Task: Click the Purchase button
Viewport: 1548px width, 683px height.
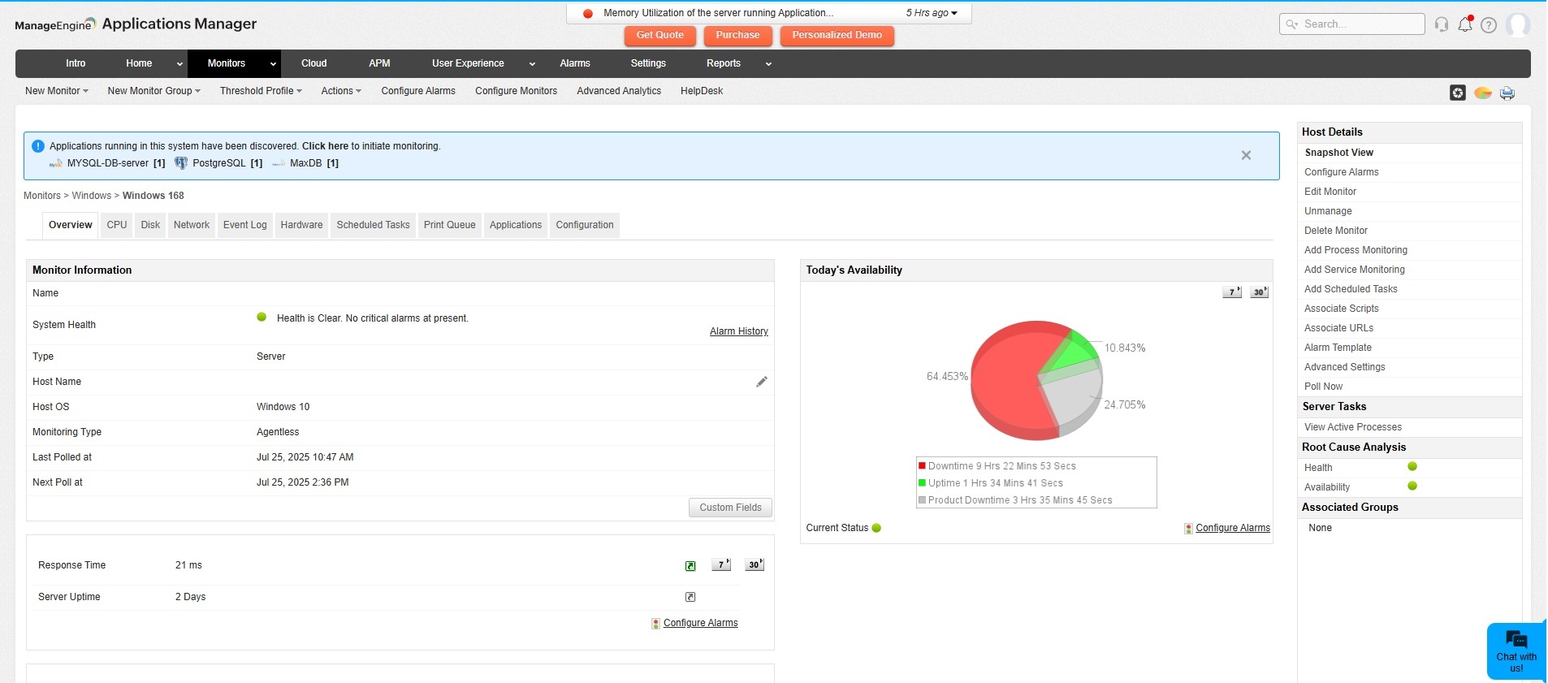Action: [x=737, y=36]
